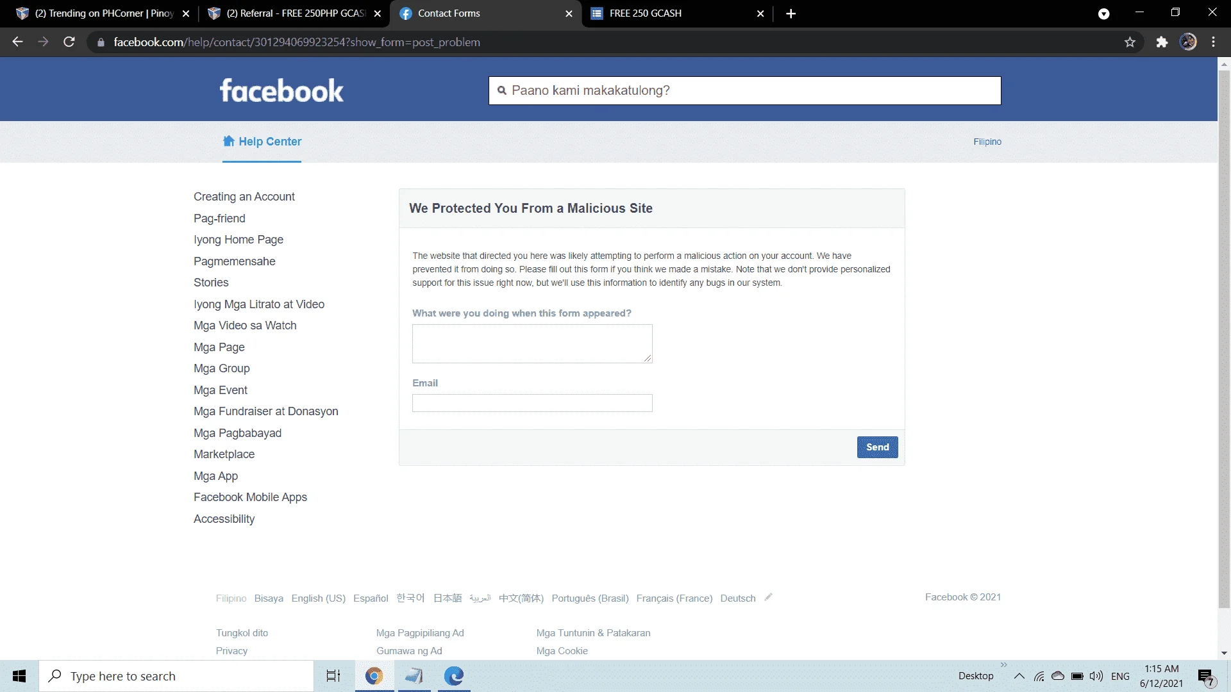Open the Pagmemensahe help topic
The image size is (1231, 692).
click(x=235, y=261)
